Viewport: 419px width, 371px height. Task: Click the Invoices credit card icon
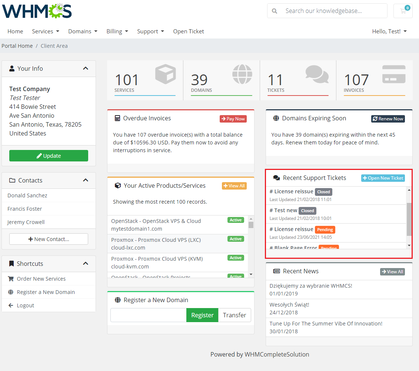pos(393,74)
